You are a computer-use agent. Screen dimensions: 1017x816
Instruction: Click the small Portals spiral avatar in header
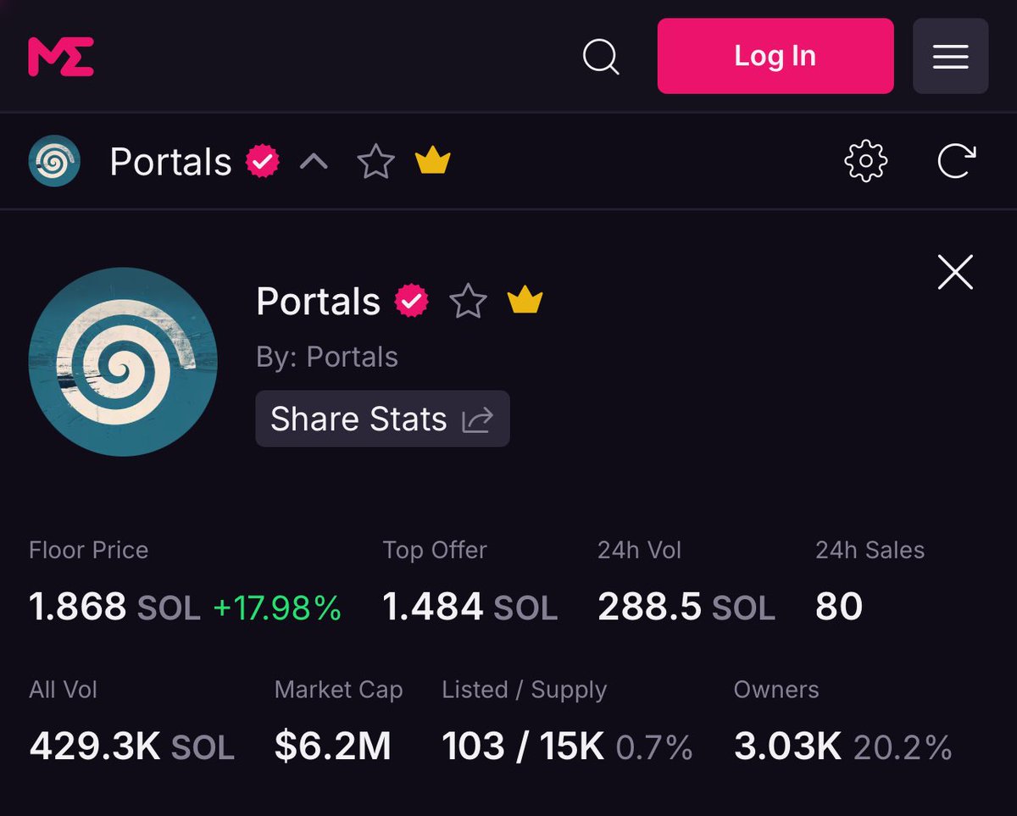tap(54, 161)
